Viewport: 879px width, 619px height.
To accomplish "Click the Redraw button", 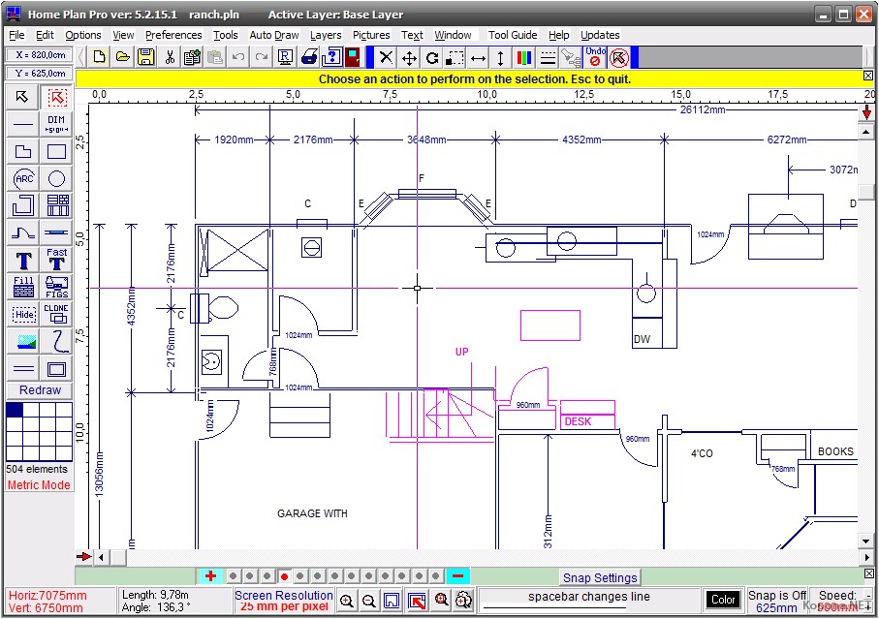I will [x=40, y=390].
